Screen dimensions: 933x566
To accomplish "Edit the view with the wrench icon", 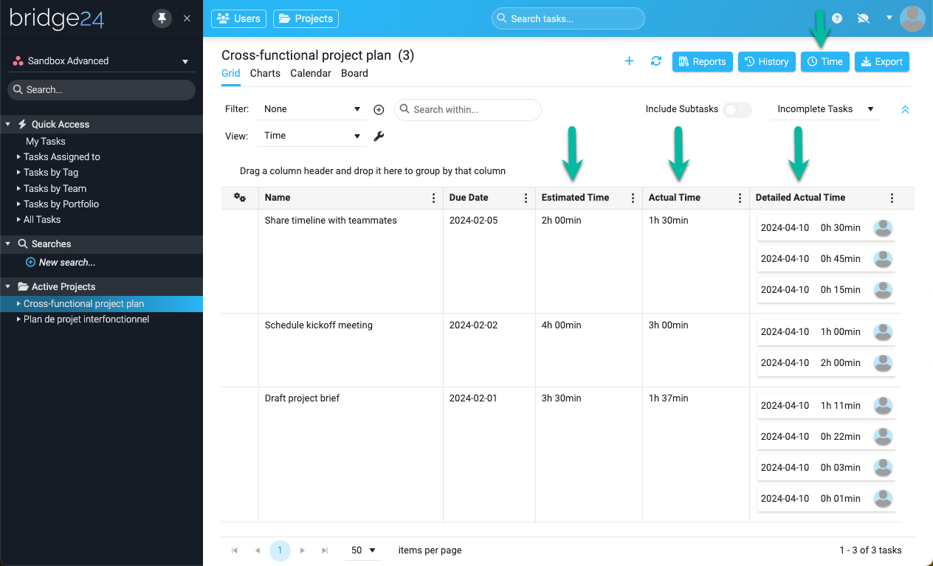I will coord(379,136).
